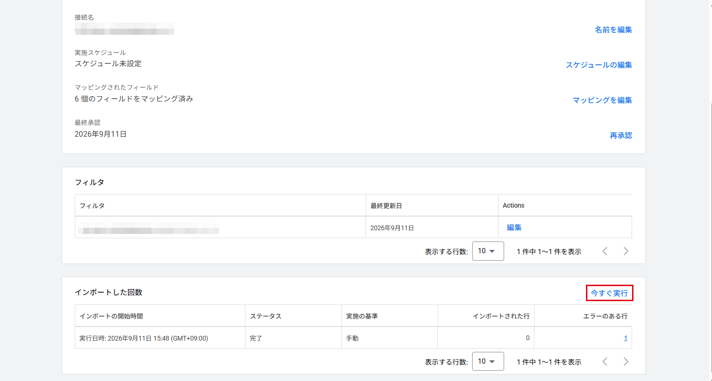The height and width of the screenshot is (381, 712).
Task: Click the 最終更新日 column header
Action: tap(432, 205)
